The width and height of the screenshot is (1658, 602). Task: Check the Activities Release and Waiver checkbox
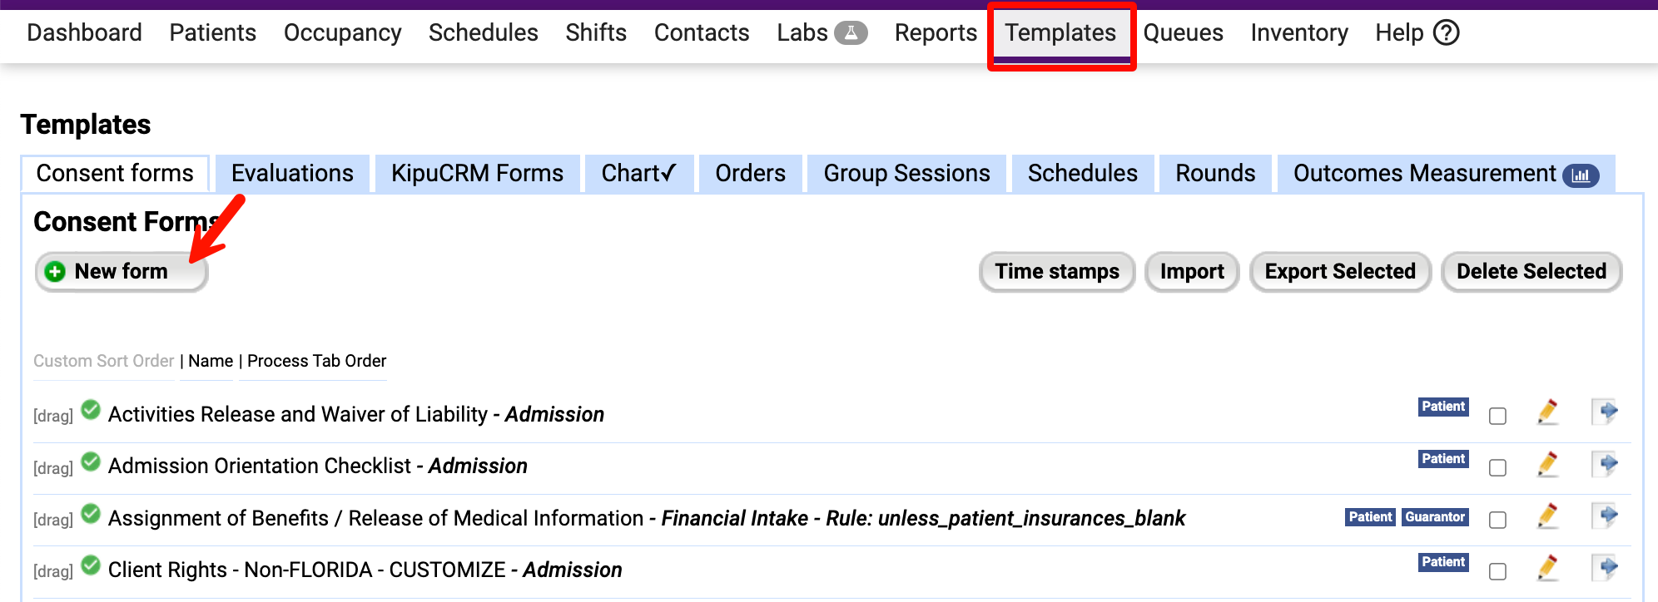[x=1497, y=416]
